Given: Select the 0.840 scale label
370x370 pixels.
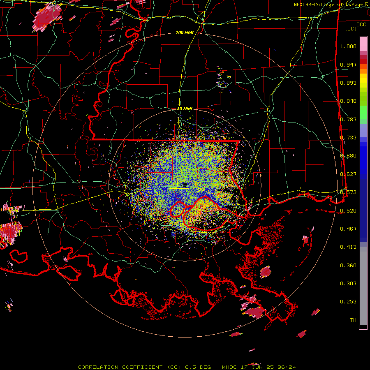Looking at the screenshot, I should click(348, 101).
